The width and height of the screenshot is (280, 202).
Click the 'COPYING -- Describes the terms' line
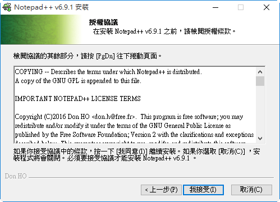[x=108, y=72]
